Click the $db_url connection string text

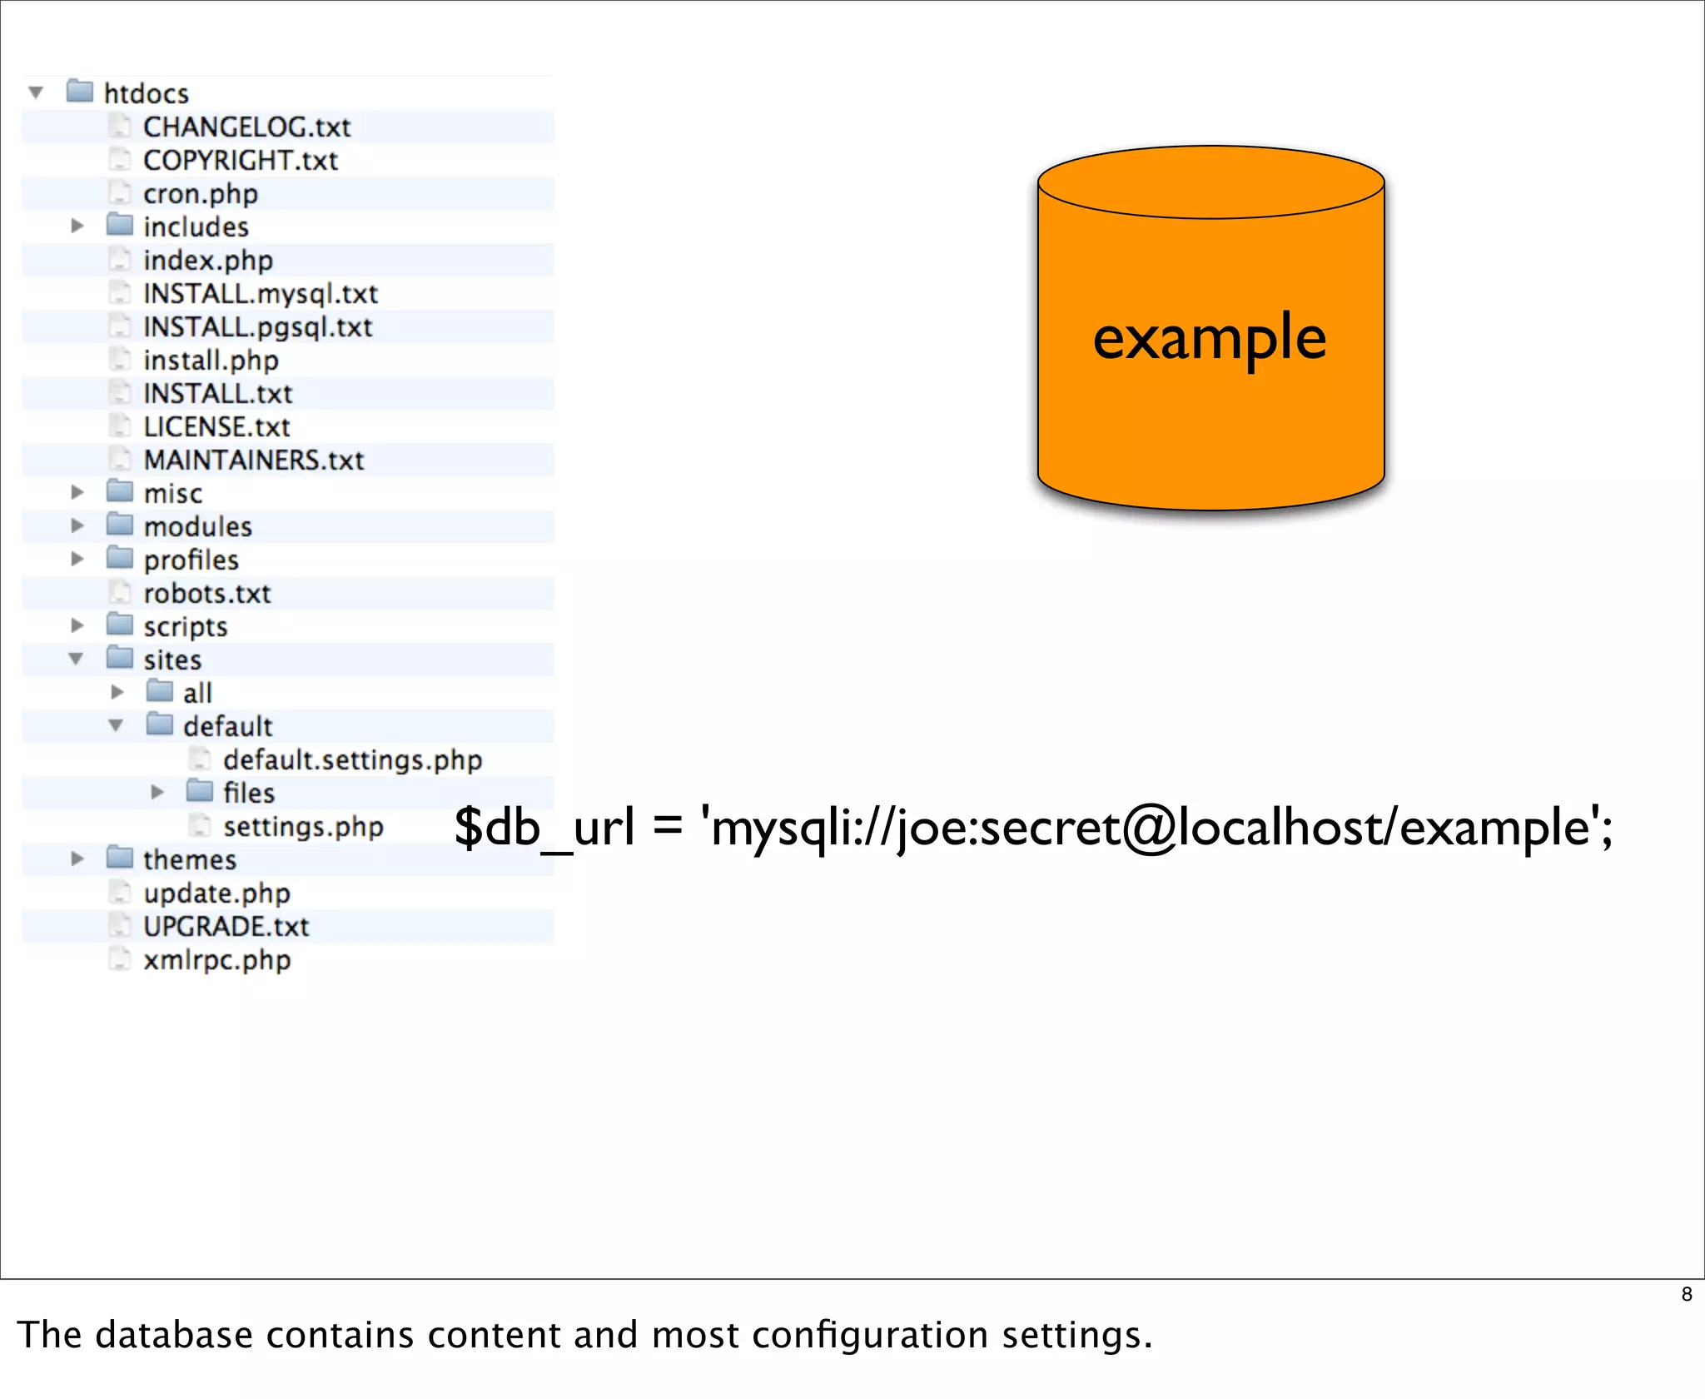point(1032,828)
